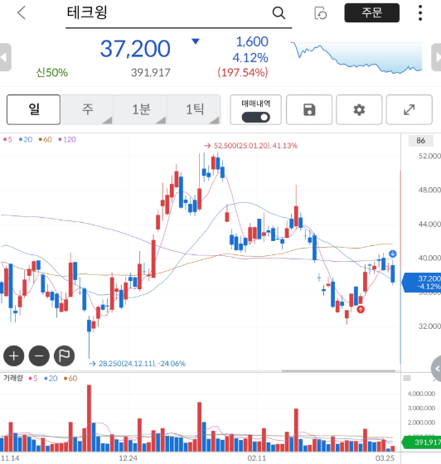Open volume panel menu lines icon
Viewport: 441px width, 464px height.
(407, 378)
